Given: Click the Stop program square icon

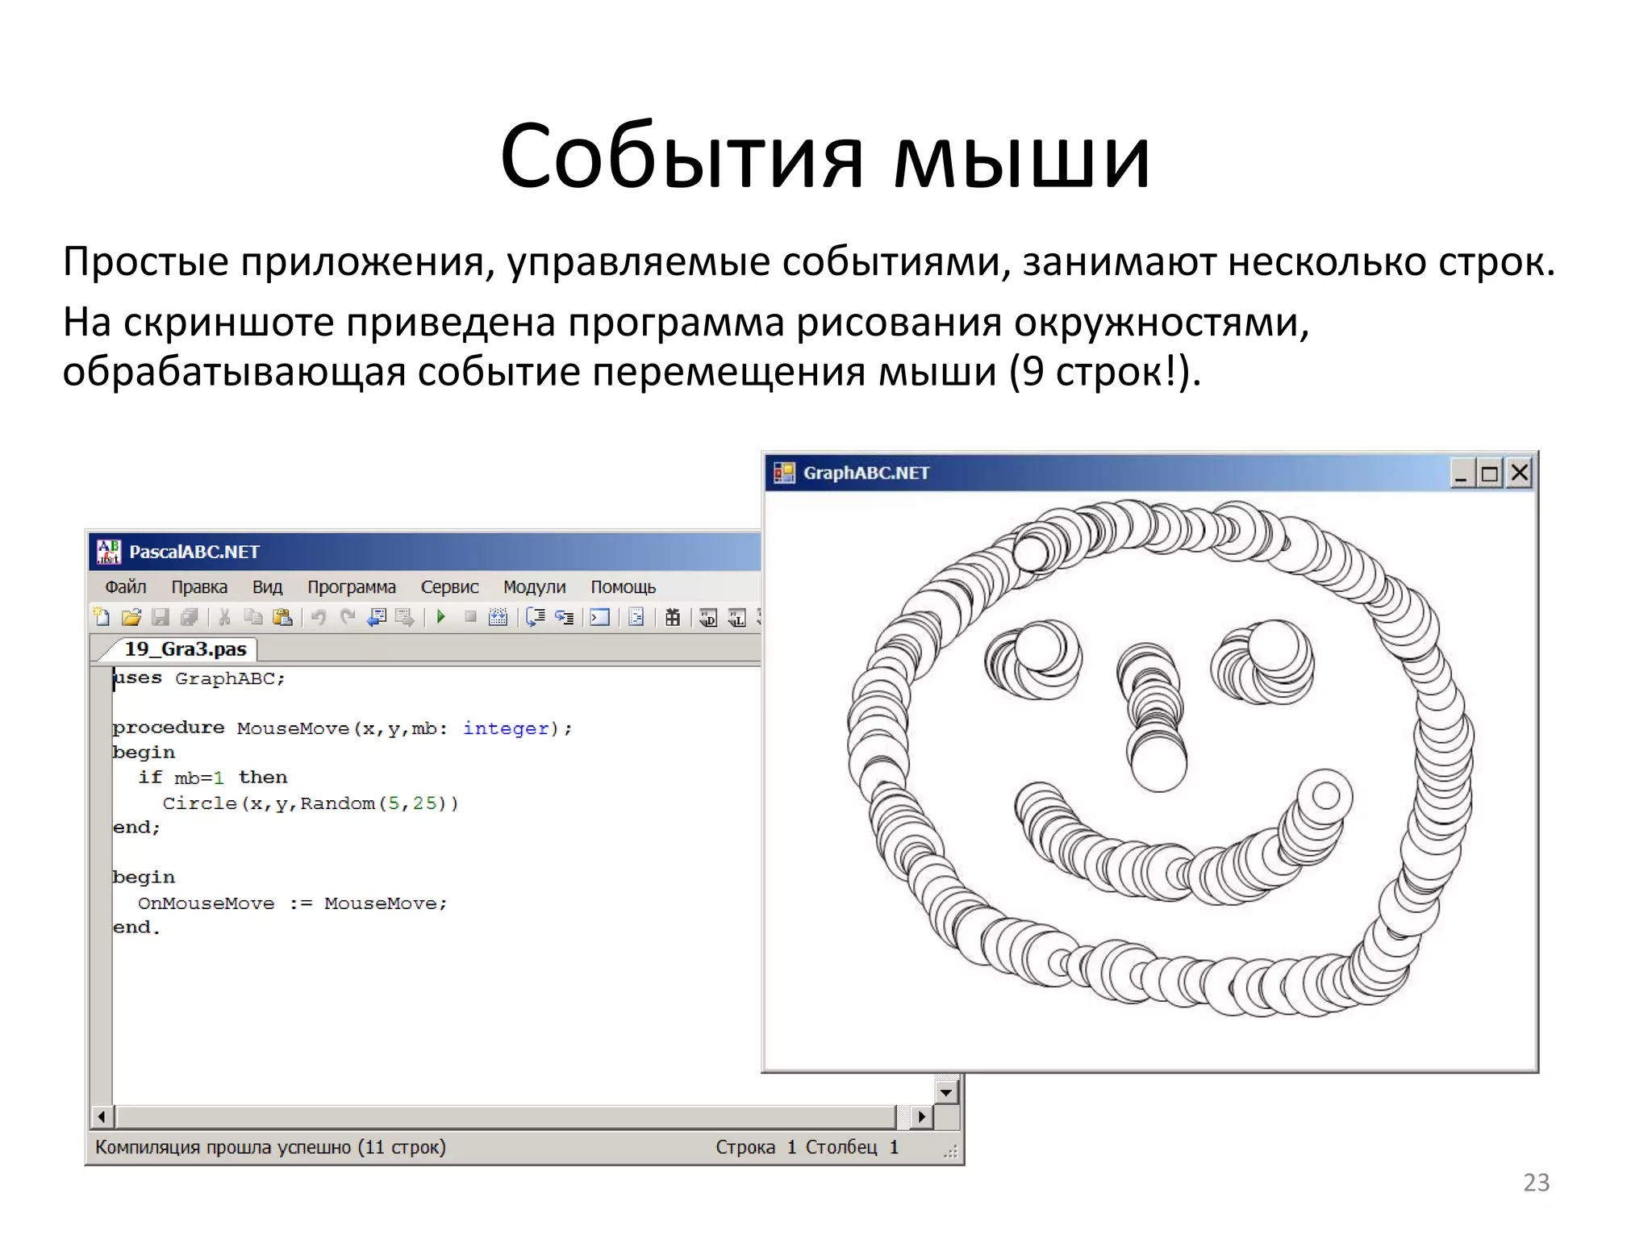Looking at the screenshot, I should pos(470,617).
